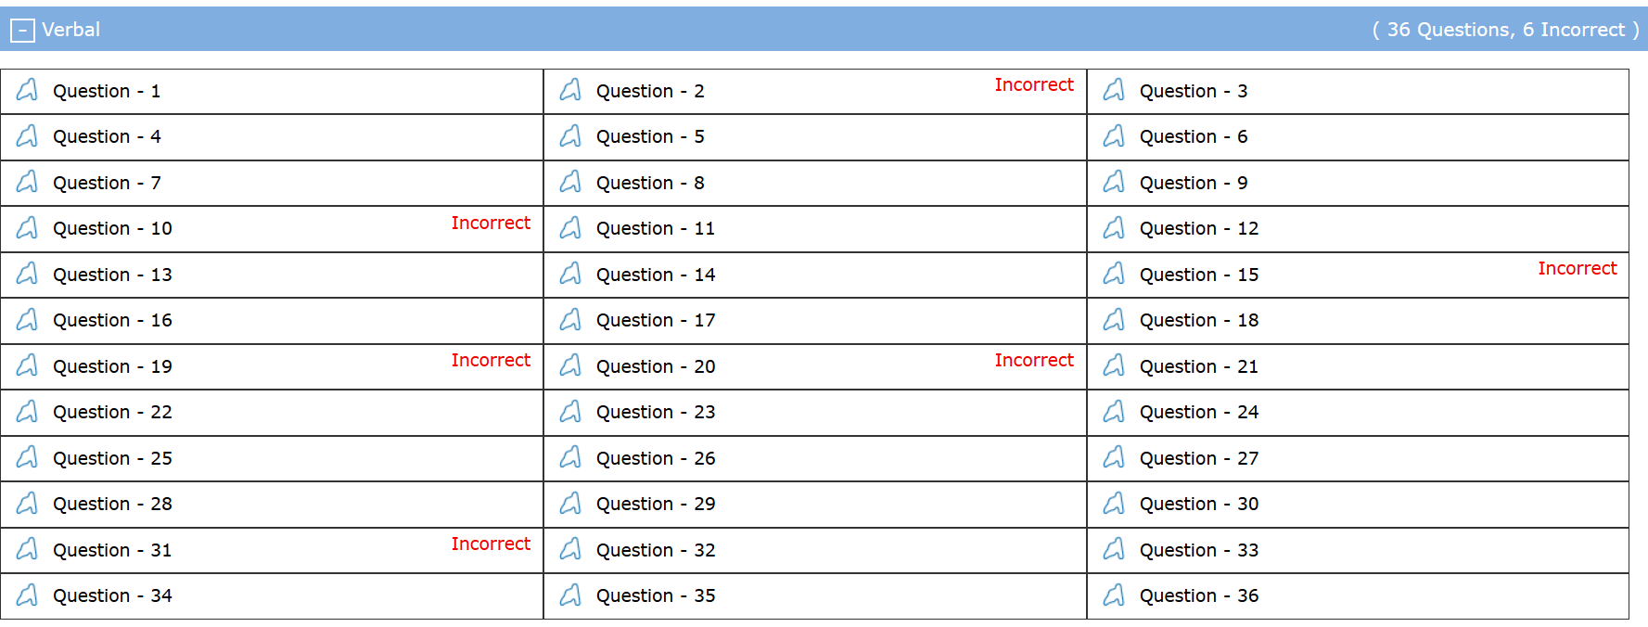The image size is (1648, 627).
Task: Collapse the Verbal section
Action: pos(22,31)
